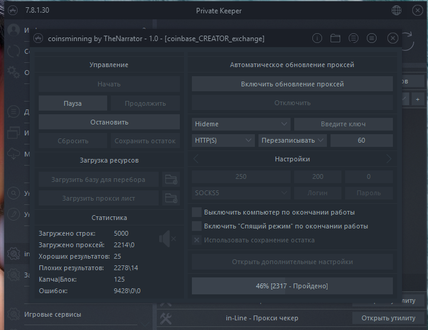Open the Hideme proxy source dropdown
The image size is (428, 330).
point(241,124)
